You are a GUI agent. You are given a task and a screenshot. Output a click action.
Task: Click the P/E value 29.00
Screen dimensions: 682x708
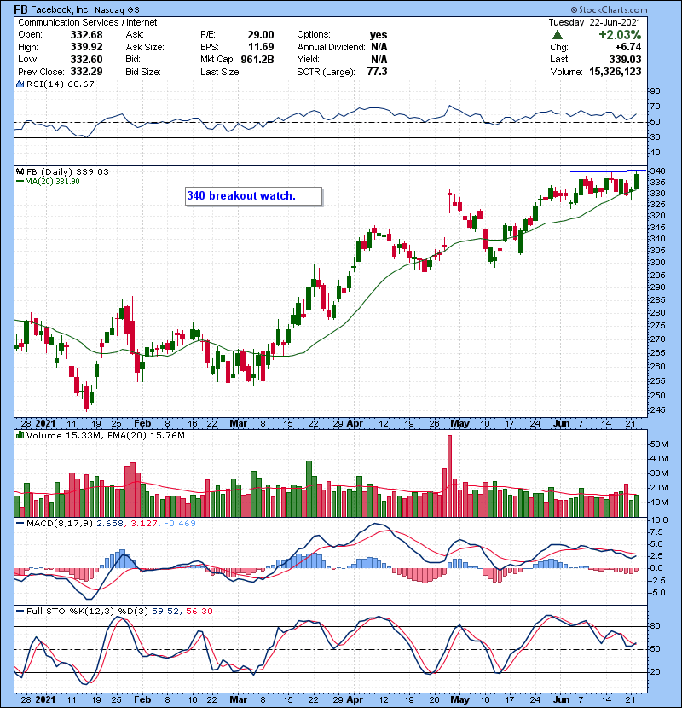pos(261,35)
